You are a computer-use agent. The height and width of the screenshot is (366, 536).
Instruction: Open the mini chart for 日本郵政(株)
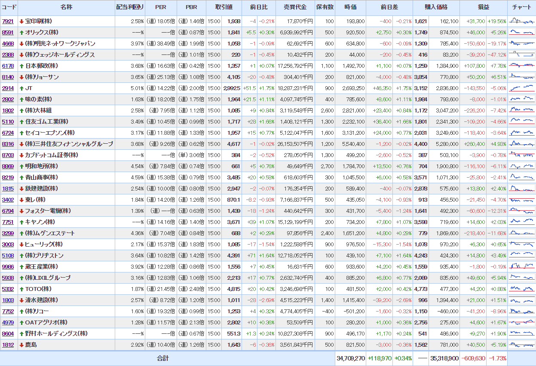point(521,66)
